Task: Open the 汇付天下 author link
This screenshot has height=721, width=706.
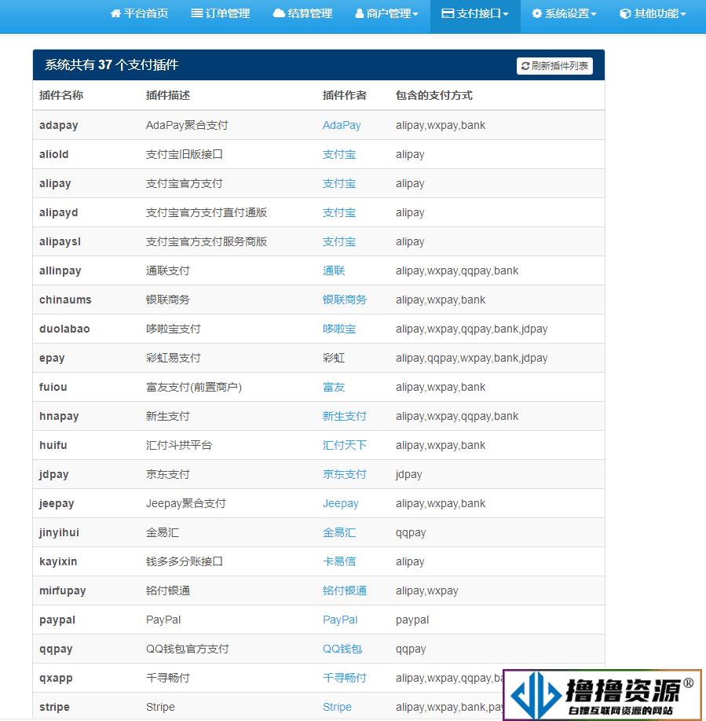Action: pyautogui.click(x=345, y=445)
